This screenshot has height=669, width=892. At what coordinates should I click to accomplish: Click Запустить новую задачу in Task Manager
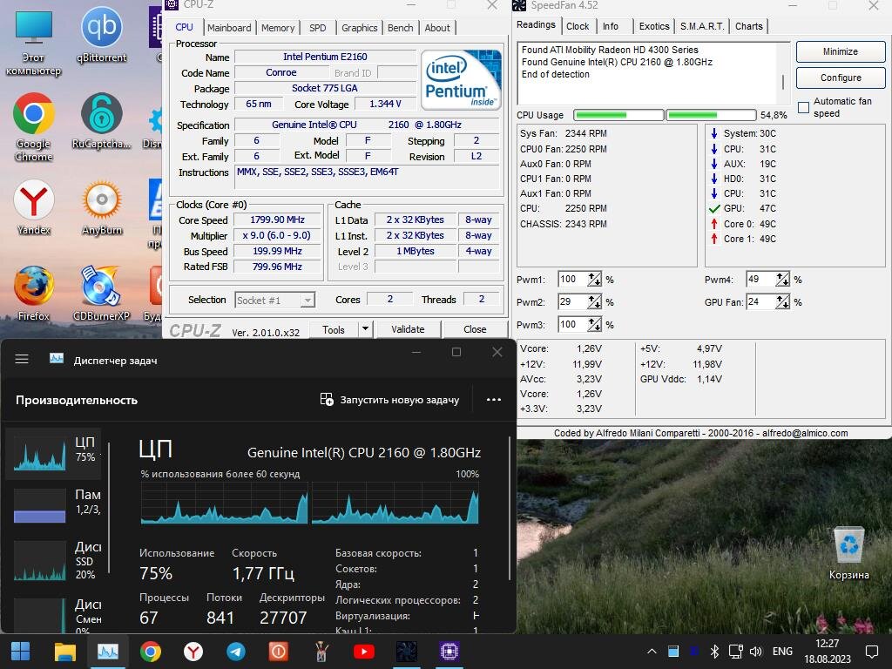pos(389,400)
